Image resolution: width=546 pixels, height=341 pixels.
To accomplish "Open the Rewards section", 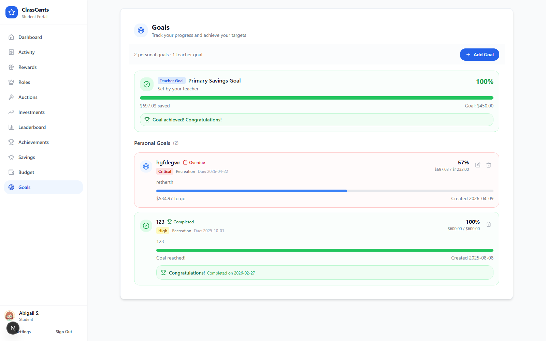I will (43, 67).
